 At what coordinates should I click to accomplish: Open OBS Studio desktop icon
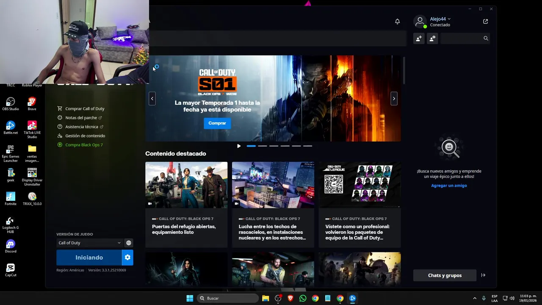point(11,104)
